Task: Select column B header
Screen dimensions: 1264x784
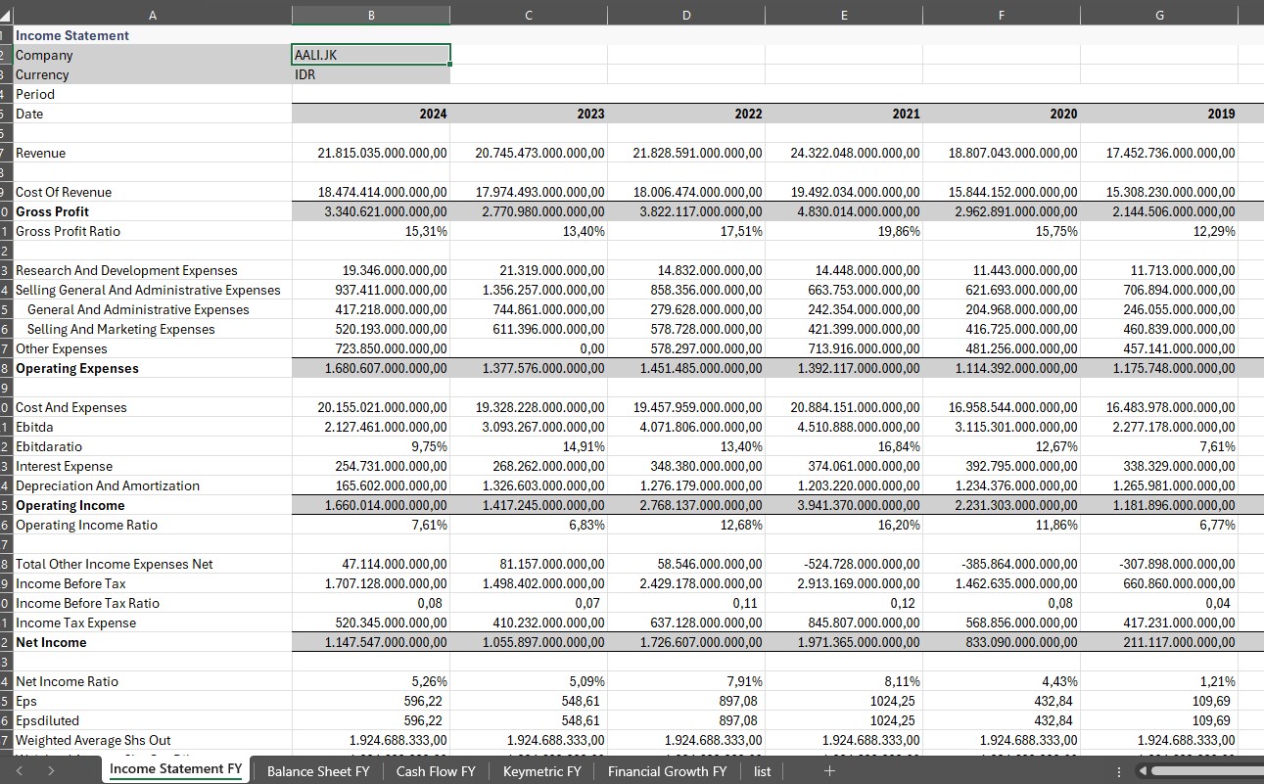Action: 371,15
